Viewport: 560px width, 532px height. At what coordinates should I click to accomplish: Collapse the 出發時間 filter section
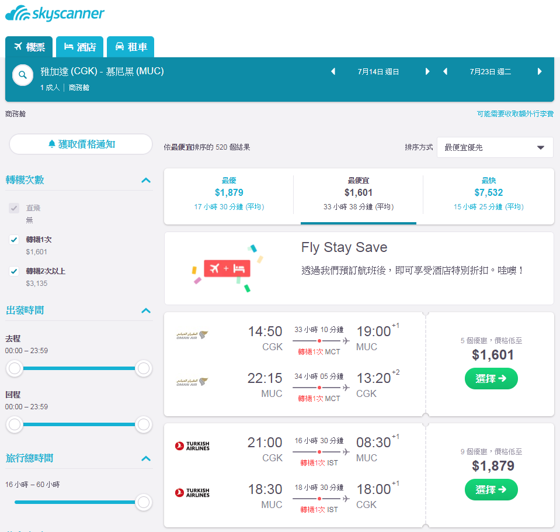[x=146, y=310]
